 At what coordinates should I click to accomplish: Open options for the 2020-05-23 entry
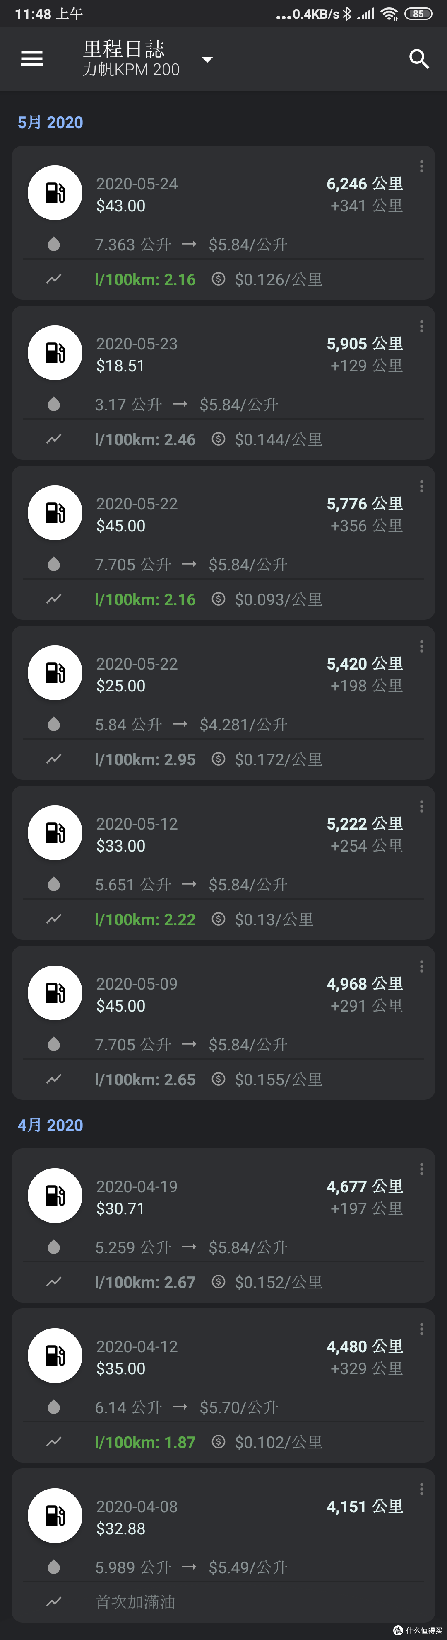422,327
